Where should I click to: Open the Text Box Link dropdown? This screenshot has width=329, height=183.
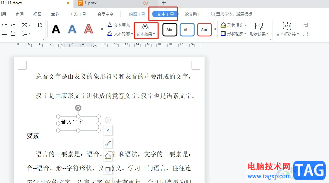[287, 30]
